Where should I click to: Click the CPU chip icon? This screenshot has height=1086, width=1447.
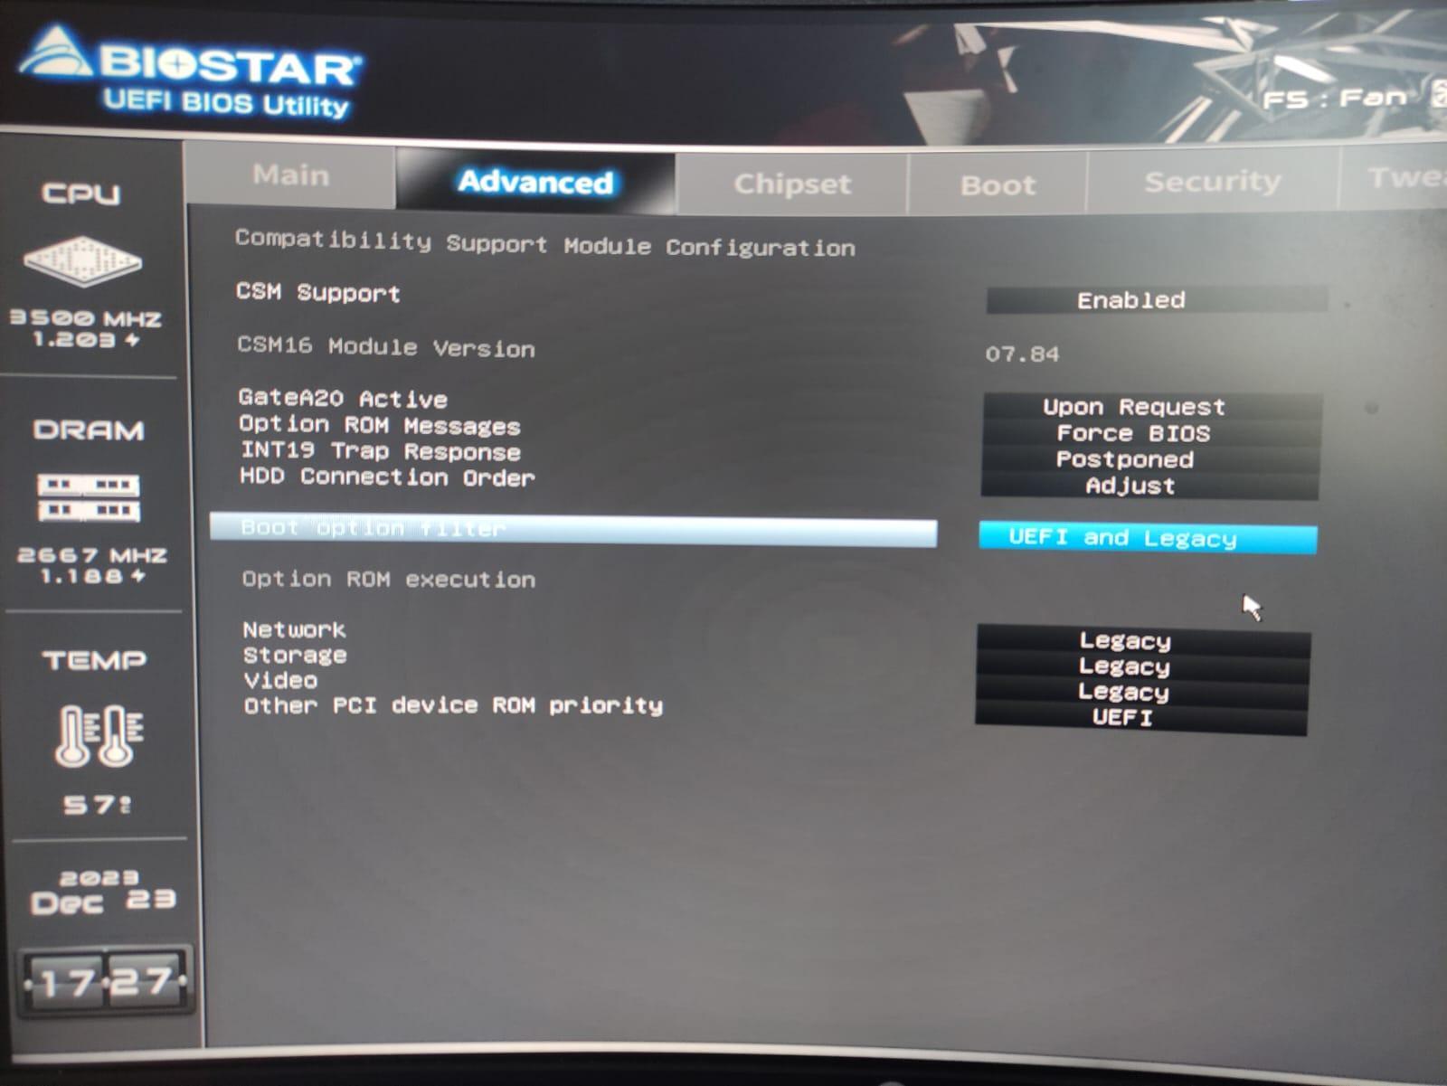(83, 261)
